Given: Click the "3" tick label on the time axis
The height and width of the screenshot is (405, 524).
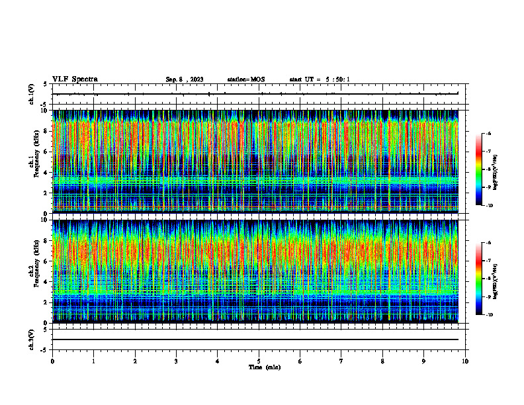Looking at the screenshot, I should pyautogui.click(x=176, y=361).
